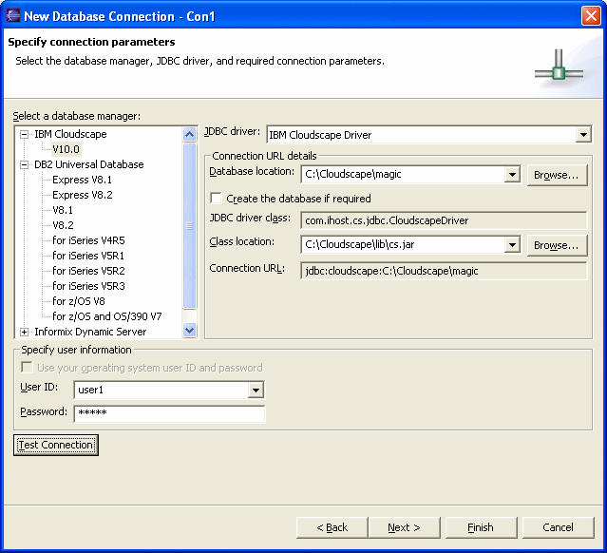Select for z/OS V8 database manager
Viewport: 607px width, 553px height.
79,301
